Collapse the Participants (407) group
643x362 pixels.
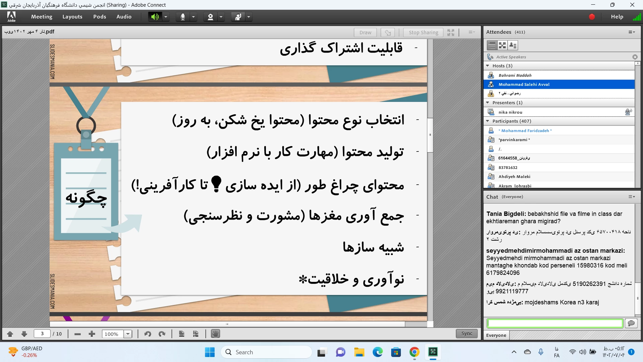pyautogui.click(x=488, y=121)
